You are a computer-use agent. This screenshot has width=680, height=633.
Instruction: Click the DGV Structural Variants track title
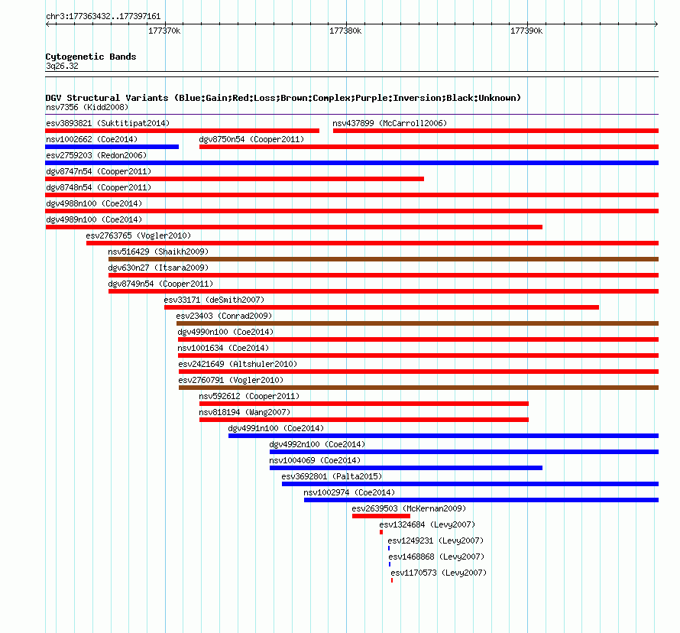[x=283, y=98]
